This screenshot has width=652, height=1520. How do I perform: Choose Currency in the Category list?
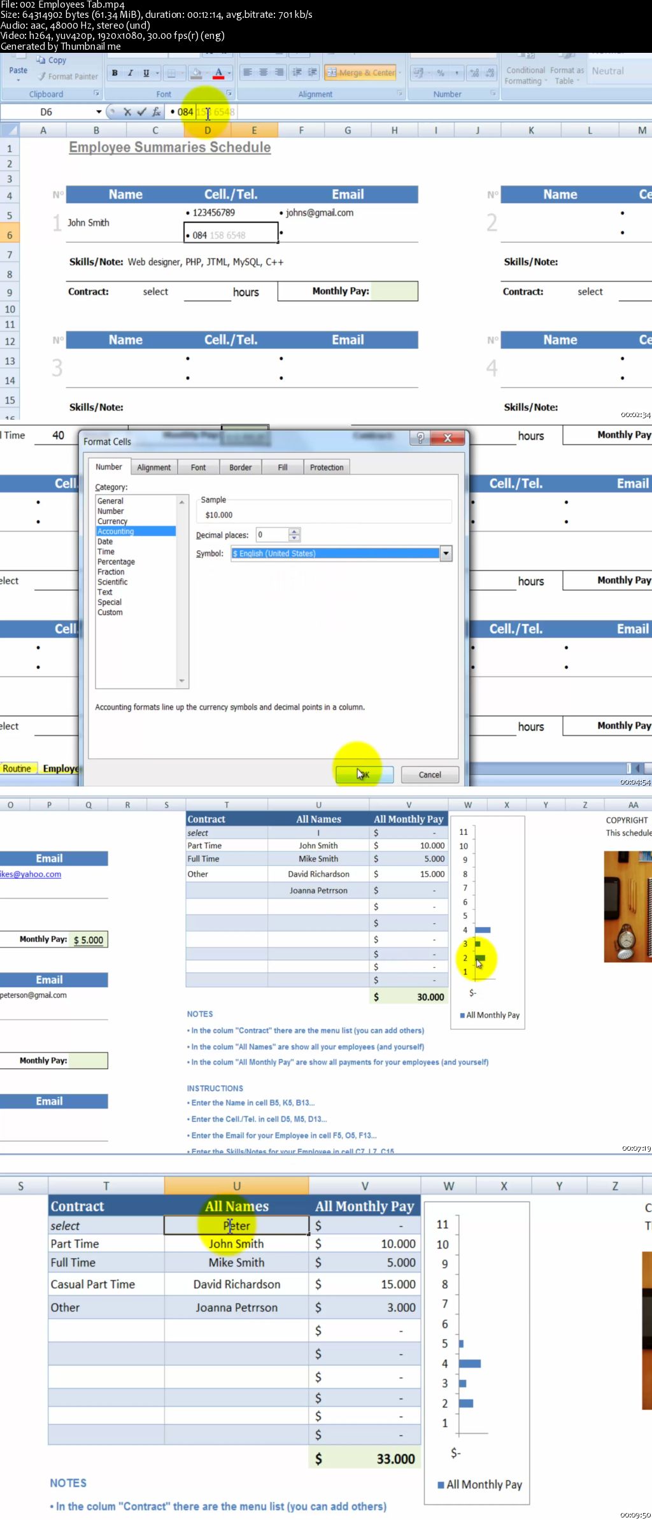[113, 522]
